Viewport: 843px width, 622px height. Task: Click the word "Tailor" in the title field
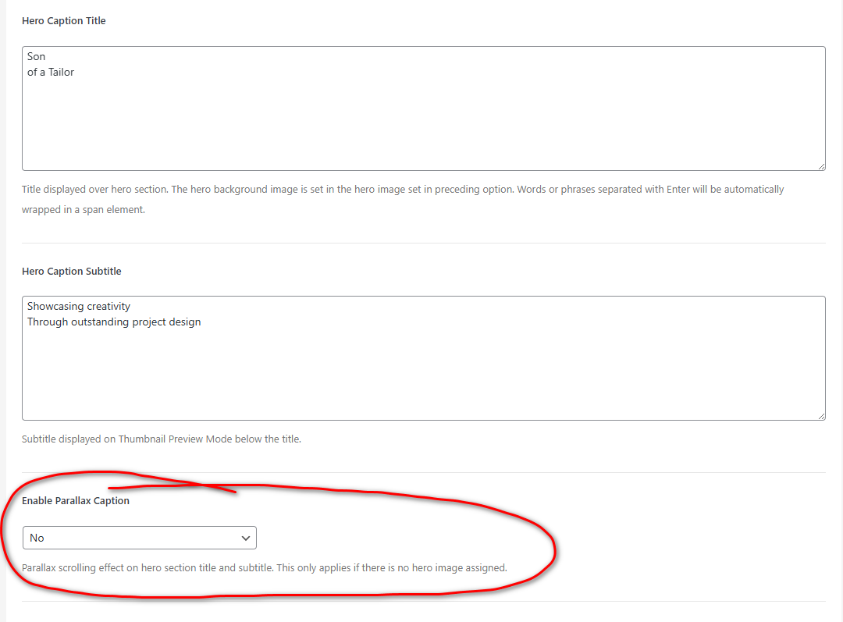pos(62,72)
